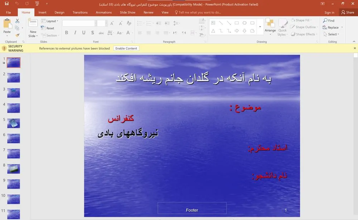Select the strikethrough formatting icon
The image size is (358, 220).
tap(101, 32)
